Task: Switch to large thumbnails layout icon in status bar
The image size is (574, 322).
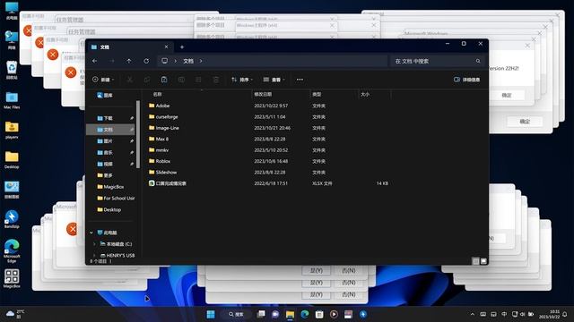Action: tap(483, 261)
